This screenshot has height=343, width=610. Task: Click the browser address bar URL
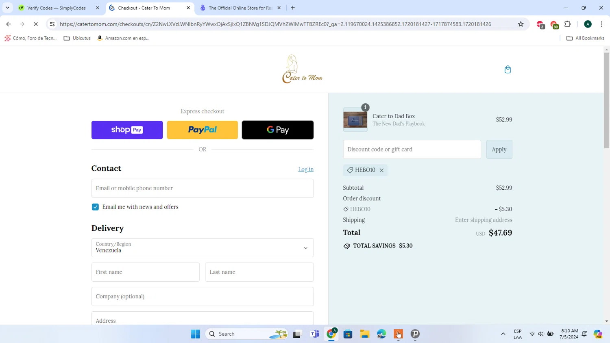tap(275, 24)
